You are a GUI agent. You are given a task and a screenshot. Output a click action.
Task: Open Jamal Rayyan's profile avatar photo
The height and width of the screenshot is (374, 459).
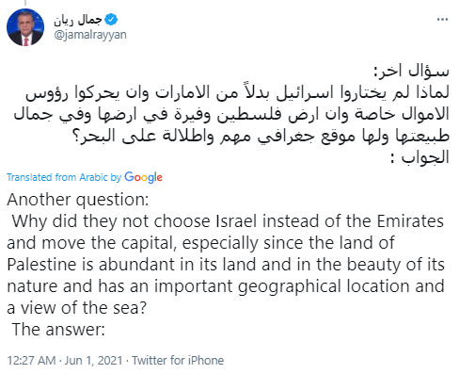[x=25, y=27]
